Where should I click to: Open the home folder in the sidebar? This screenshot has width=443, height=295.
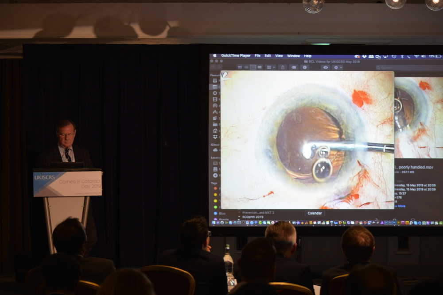click(x=215, y=130)
